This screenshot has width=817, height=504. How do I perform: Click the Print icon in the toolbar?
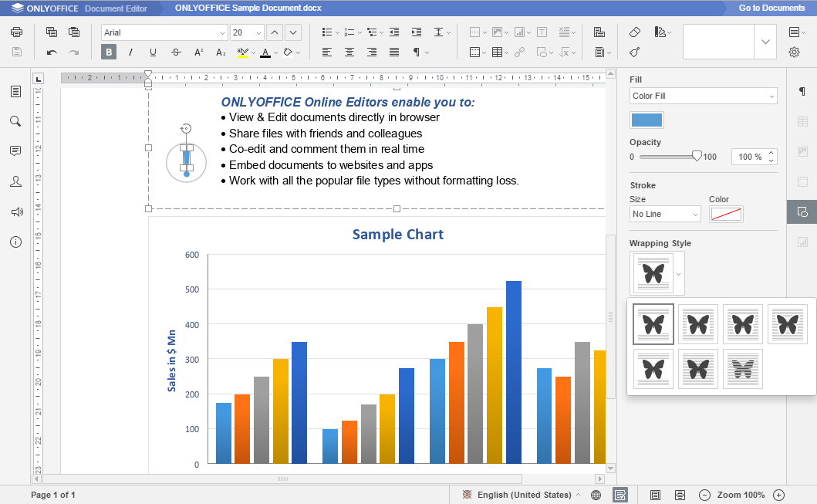point(17,32)
